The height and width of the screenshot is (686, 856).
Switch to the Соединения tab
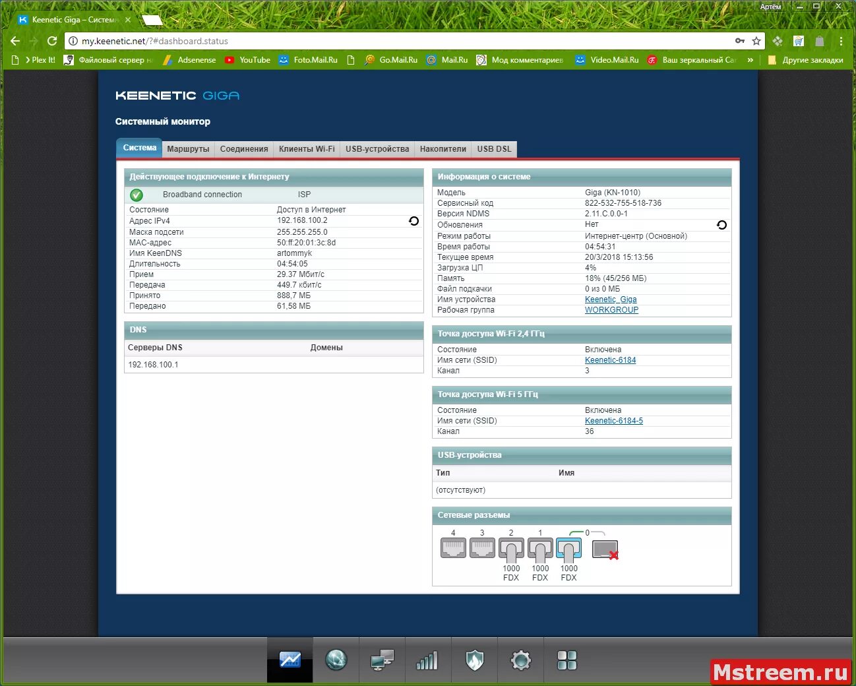click(244, 149)
